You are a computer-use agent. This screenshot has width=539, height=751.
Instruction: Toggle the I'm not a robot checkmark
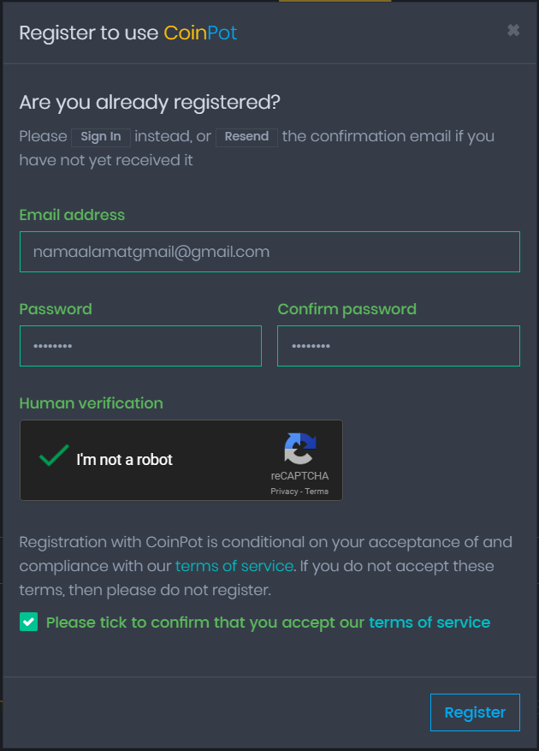click(x=54, y=456)
